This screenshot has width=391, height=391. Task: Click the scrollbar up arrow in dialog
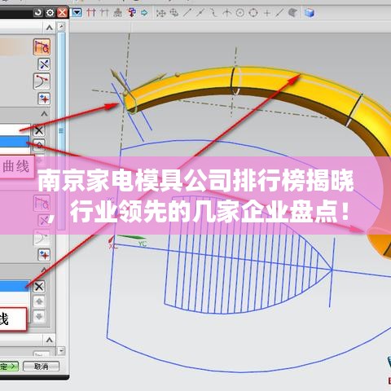pos(61,27)
